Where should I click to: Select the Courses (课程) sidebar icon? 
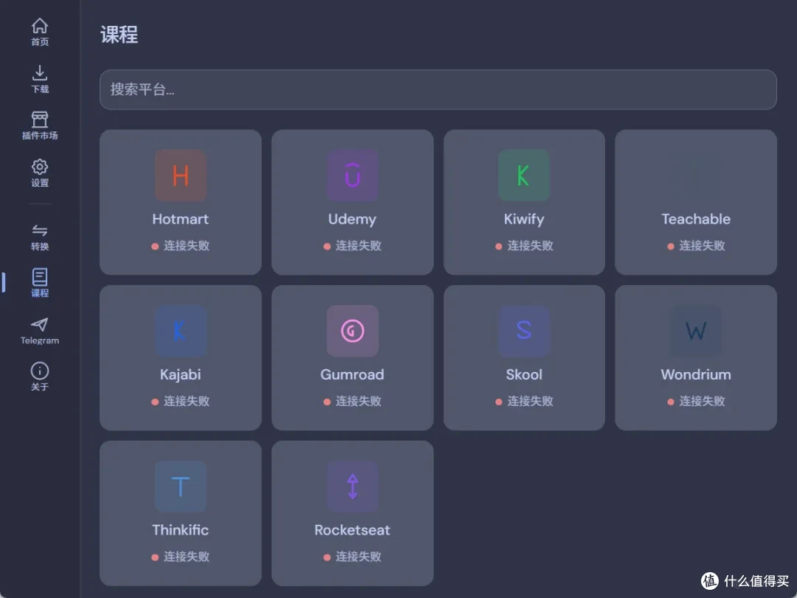(40, 277)
